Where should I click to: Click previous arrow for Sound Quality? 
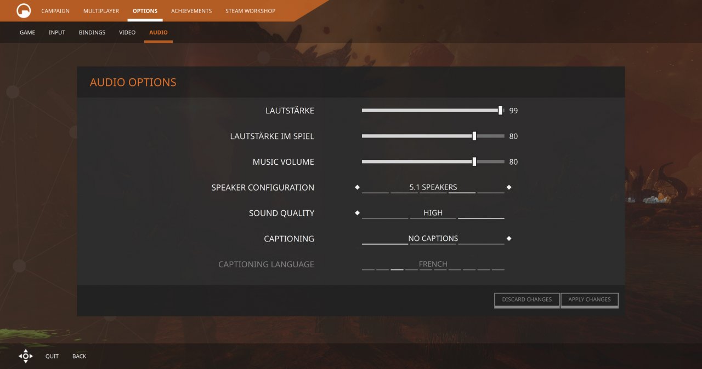(357, 213)
